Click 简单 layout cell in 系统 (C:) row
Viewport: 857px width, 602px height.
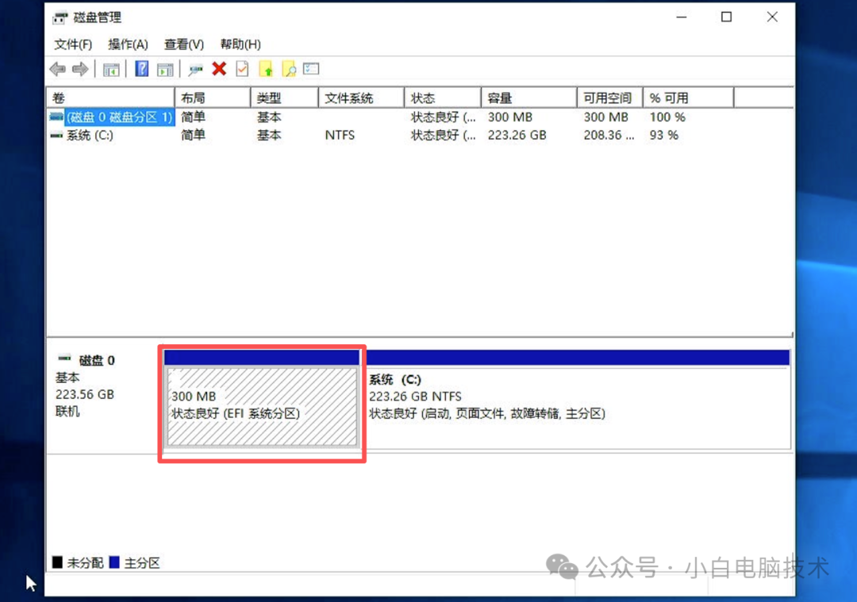[x=193, y=135]
